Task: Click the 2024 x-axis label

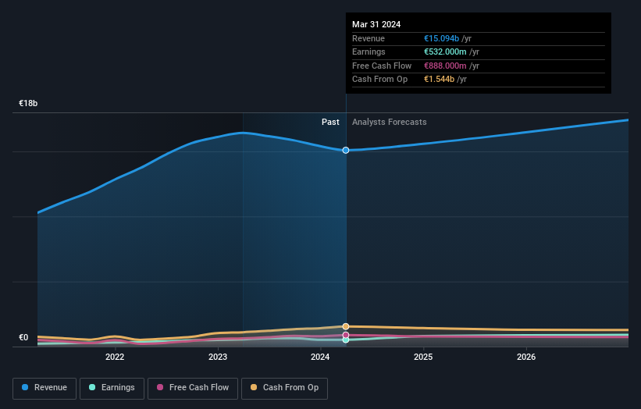Action: [x=320, y=357]
